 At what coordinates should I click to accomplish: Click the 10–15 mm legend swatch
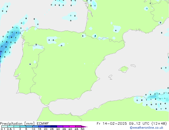(x=35, y=127)
